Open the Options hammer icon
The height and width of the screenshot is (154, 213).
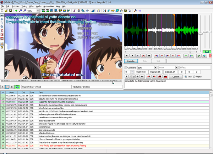point(135,11)
